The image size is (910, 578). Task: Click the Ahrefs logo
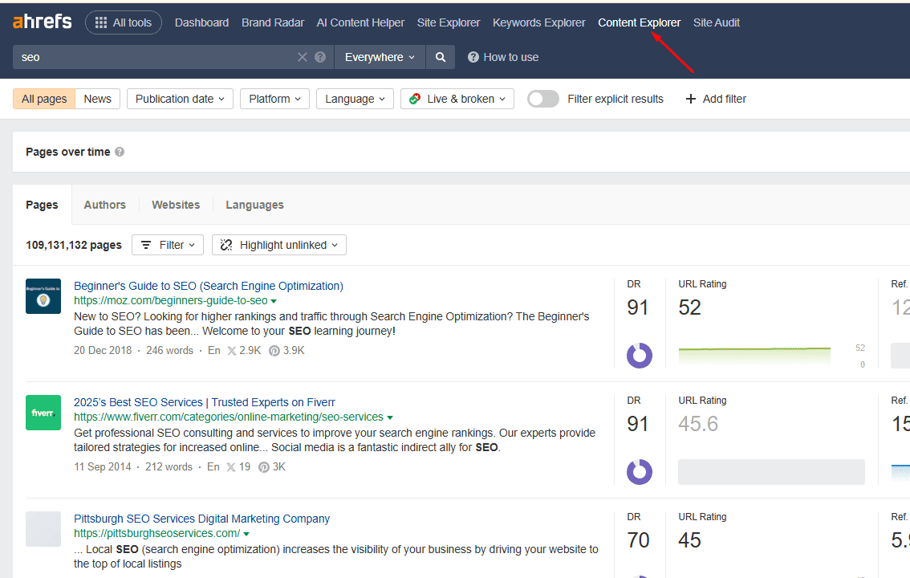pos(42,22)
